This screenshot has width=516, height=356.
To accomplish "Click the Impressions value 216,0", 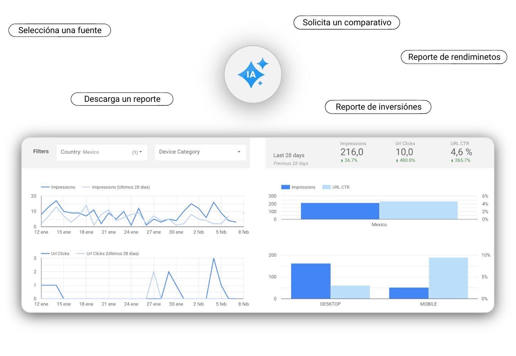I will pos(352,152).
